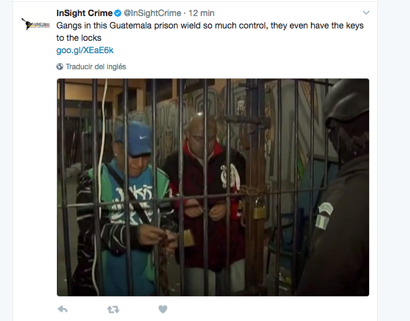Screen dimensions: 410x321
Task: Open the tweet text about Guatemala prison
Action: pyautogui.click(x=210, y=32)
